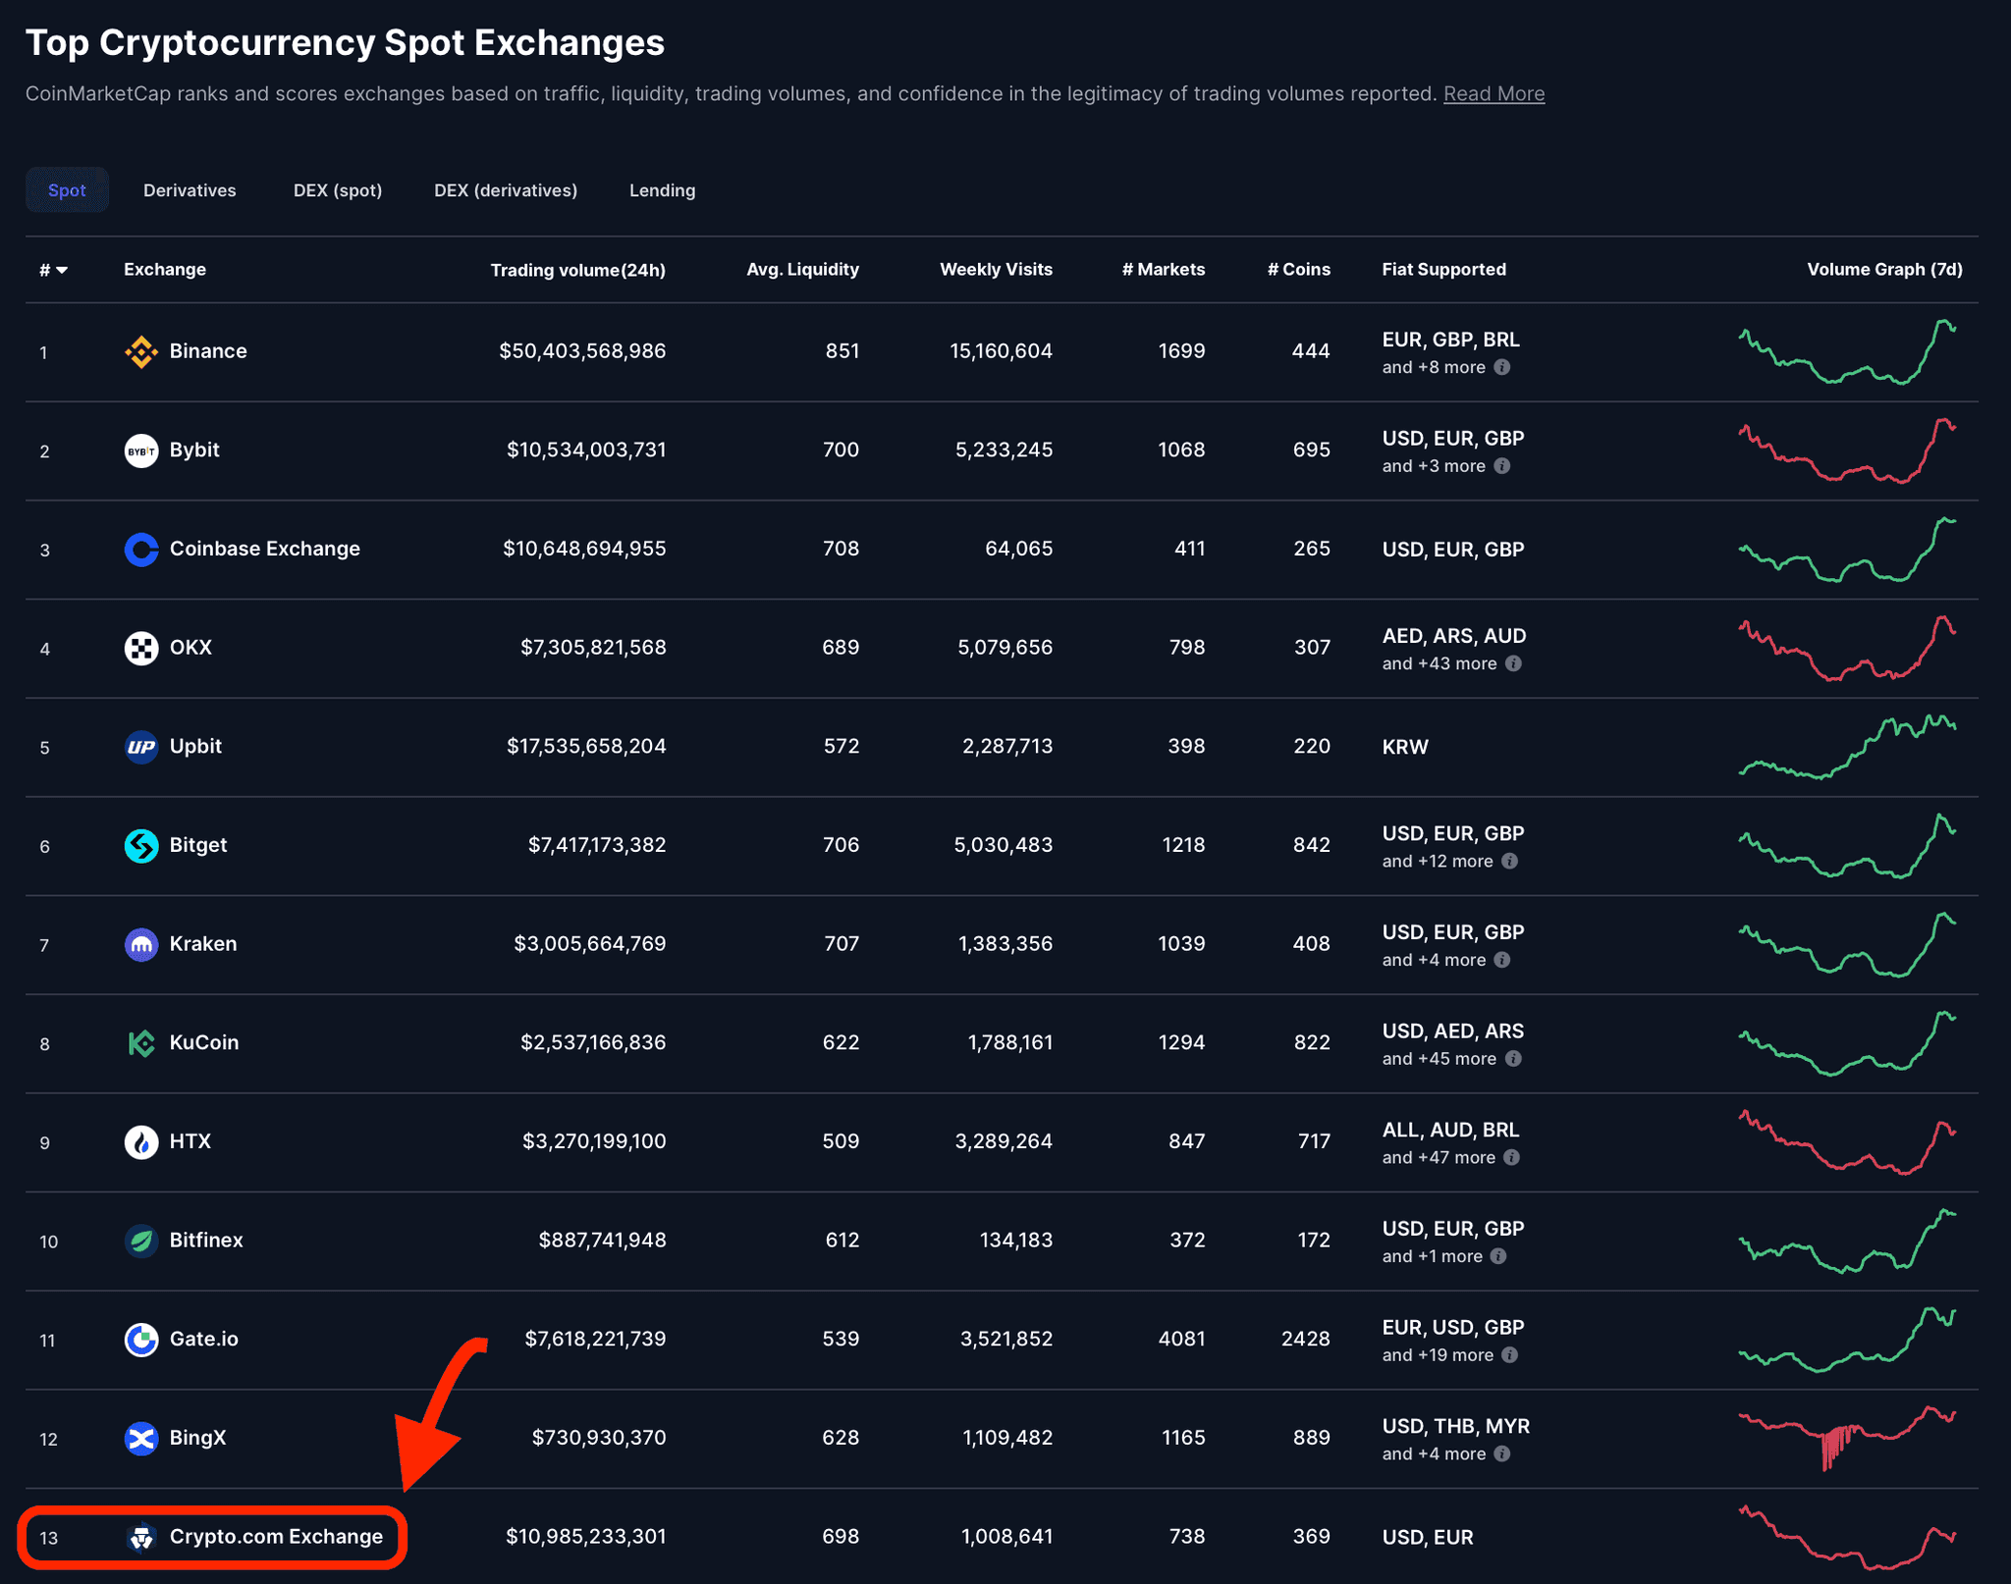
Task: View HTX's 7d volume graph
Action: point(1847,1141)
